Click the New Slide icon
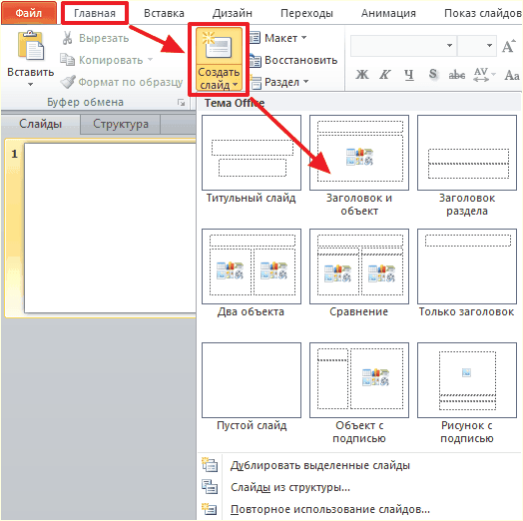The width and height of the screenshot is (523, 521). [219, 46]
